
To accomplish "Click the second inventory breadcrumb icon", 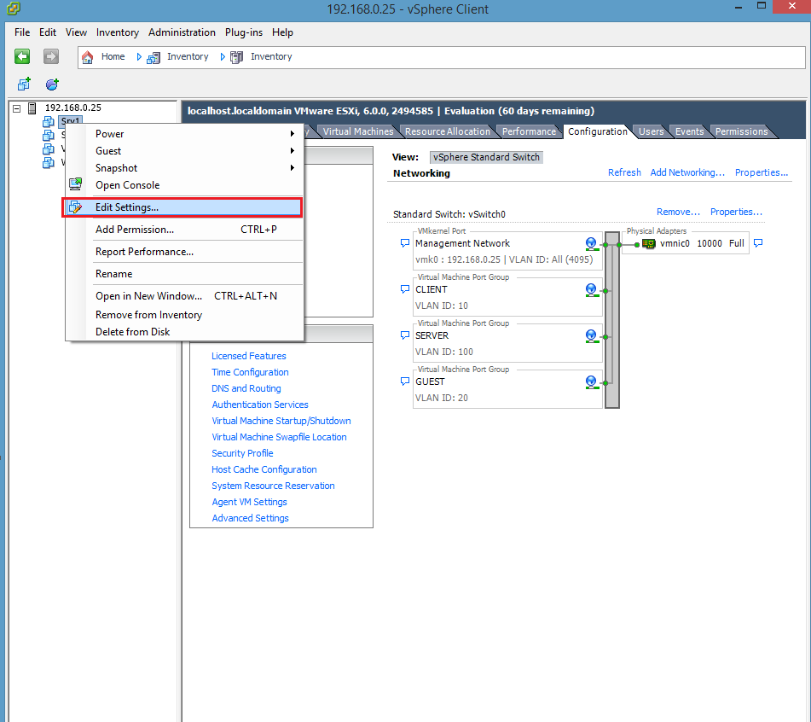I will (x=237, y=57).
